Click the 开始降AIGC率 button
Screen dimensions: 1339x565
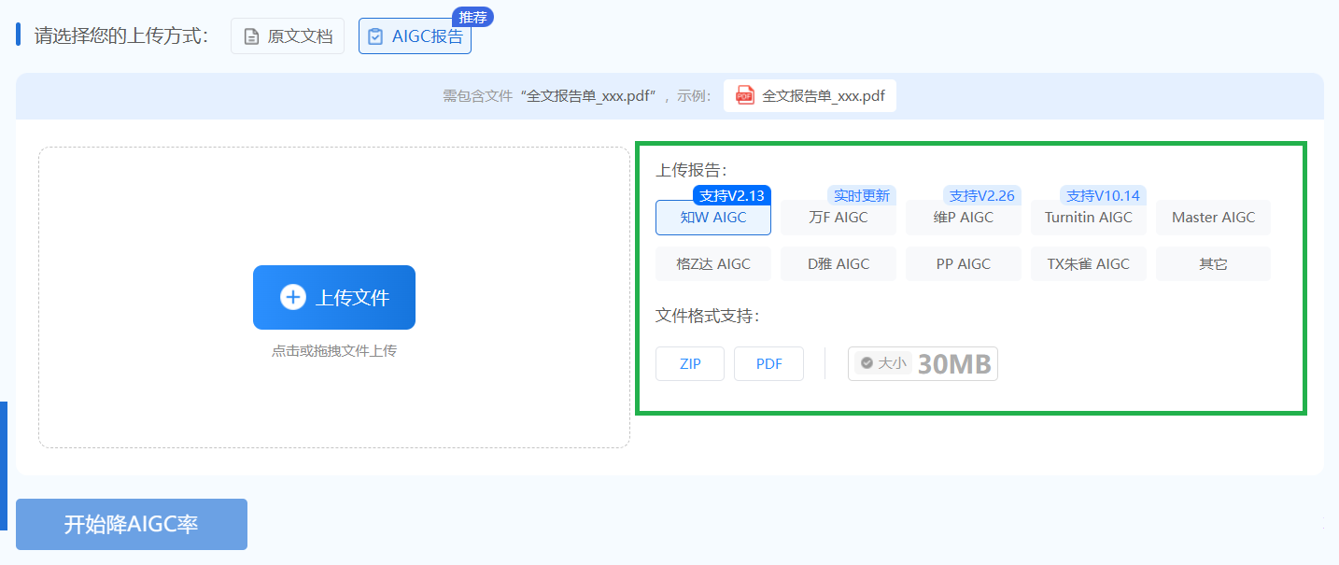[131, 524]
